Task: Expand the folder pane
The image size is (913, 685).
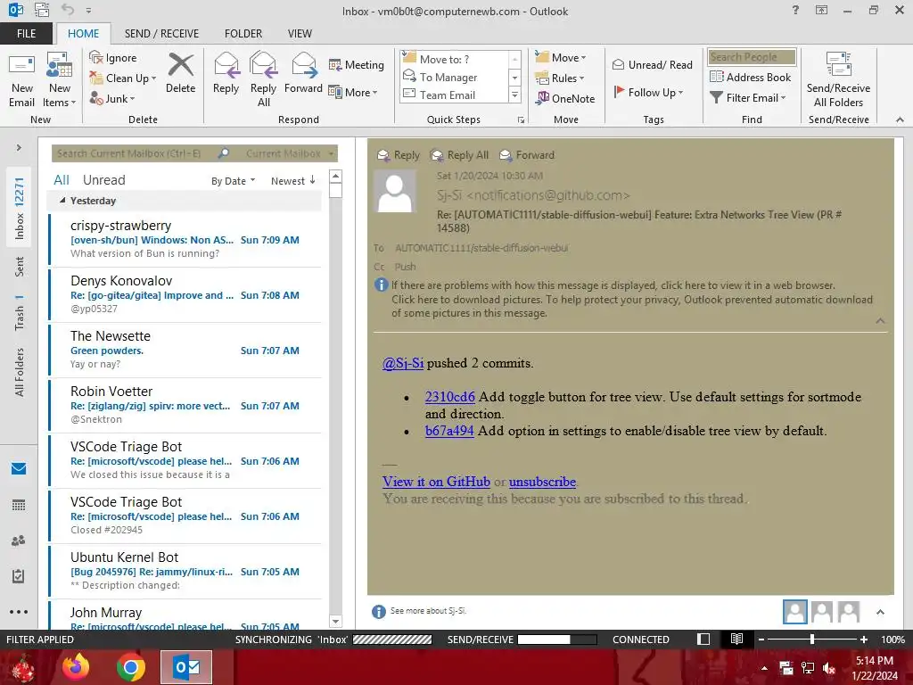Action: click(x=19, y=147)
